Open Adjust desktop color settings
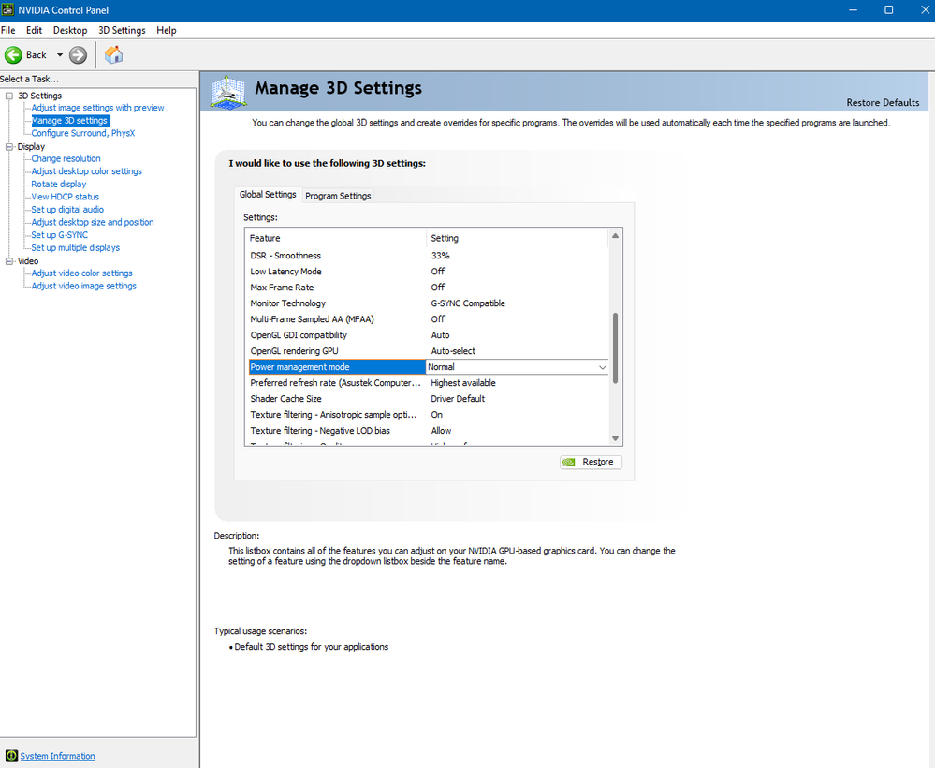Viewport: 935px width, 768px height. click(86, 171)
